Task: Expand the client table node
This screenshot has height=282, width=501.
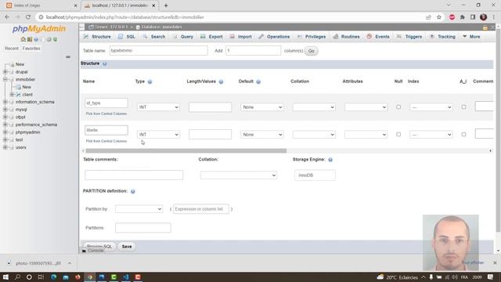Action: tap(12, 95)
